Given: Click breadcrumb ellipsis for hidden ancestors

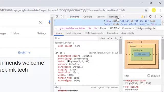Looking at the screenshot, I should point(56,28).
